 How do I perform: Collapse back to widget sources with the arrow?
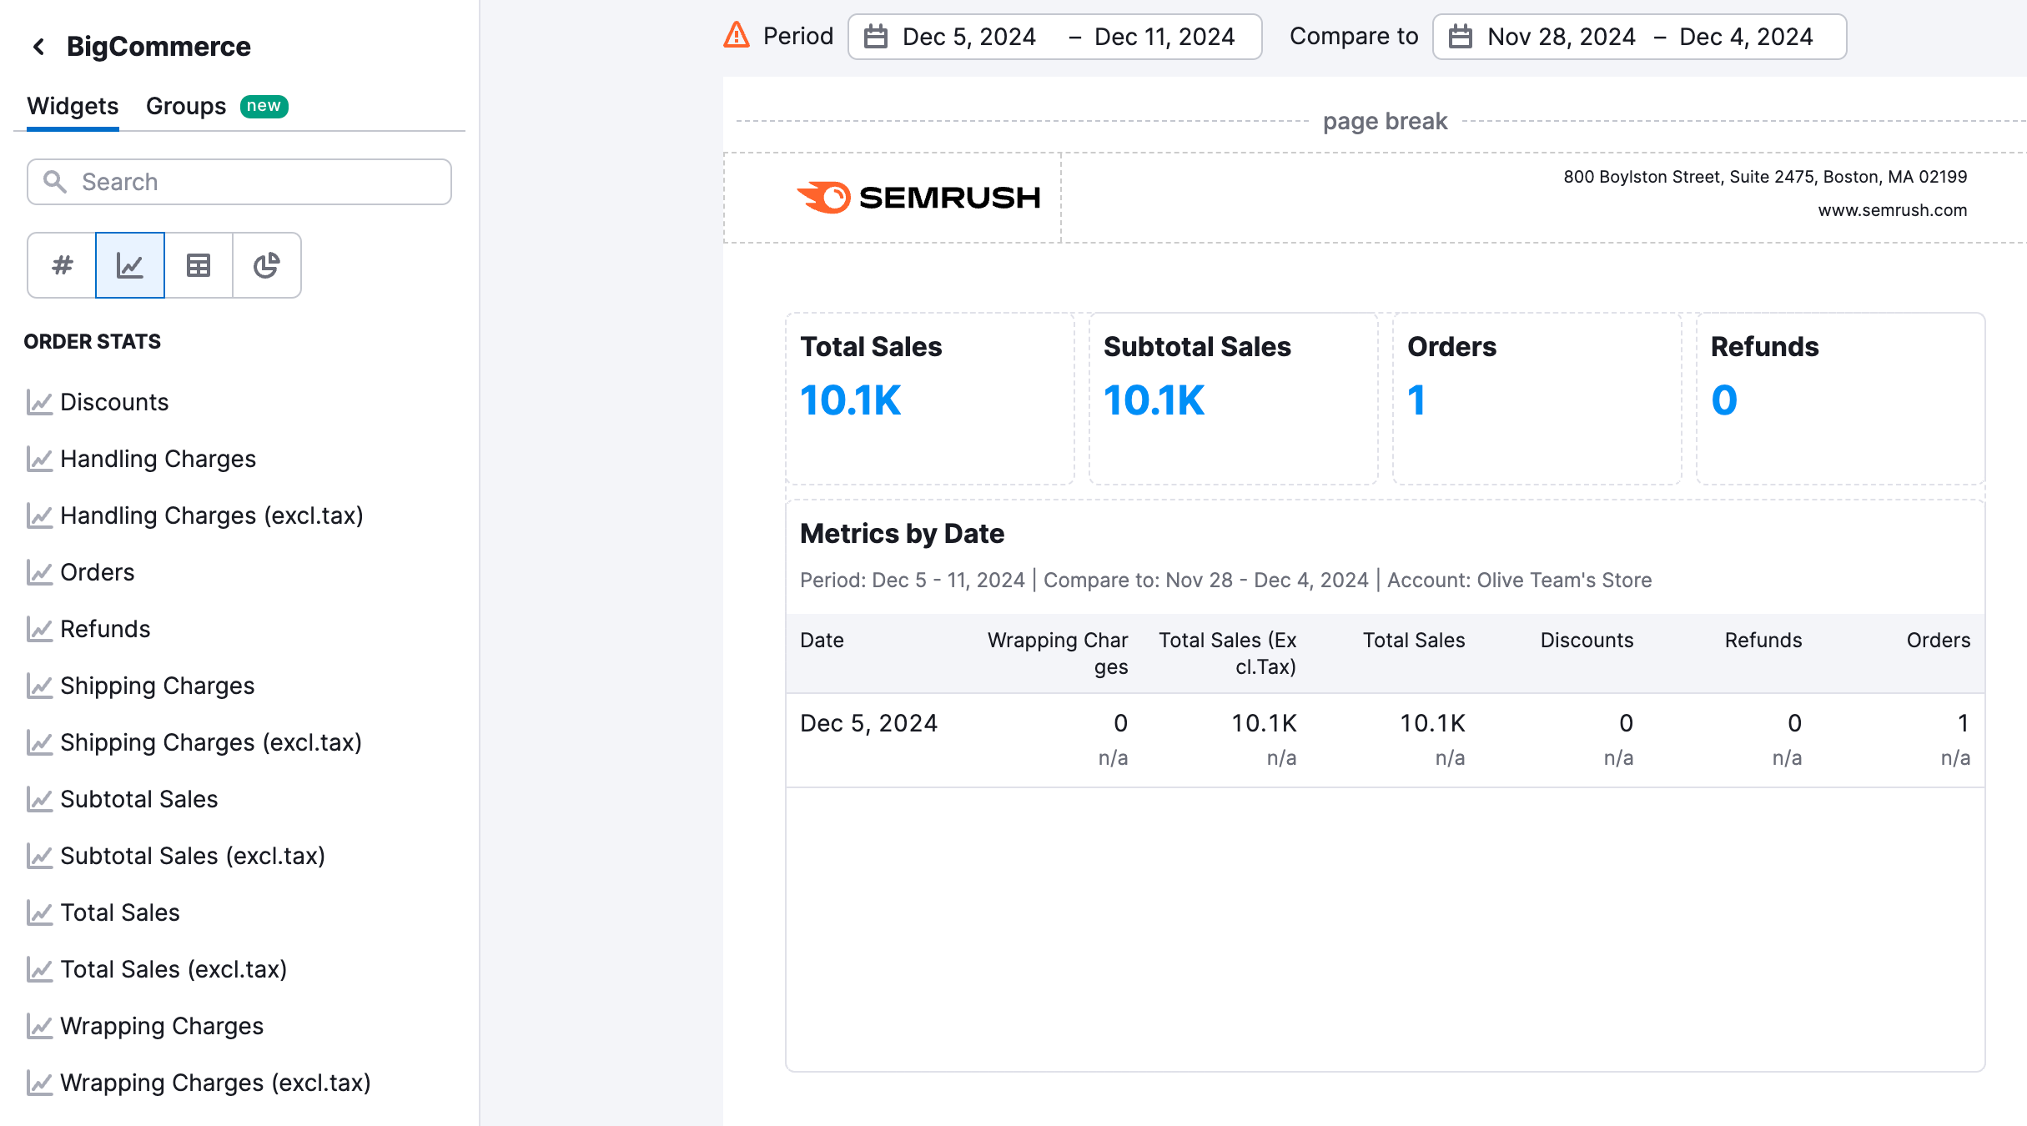pyautogui.click(x=38, y=46)
